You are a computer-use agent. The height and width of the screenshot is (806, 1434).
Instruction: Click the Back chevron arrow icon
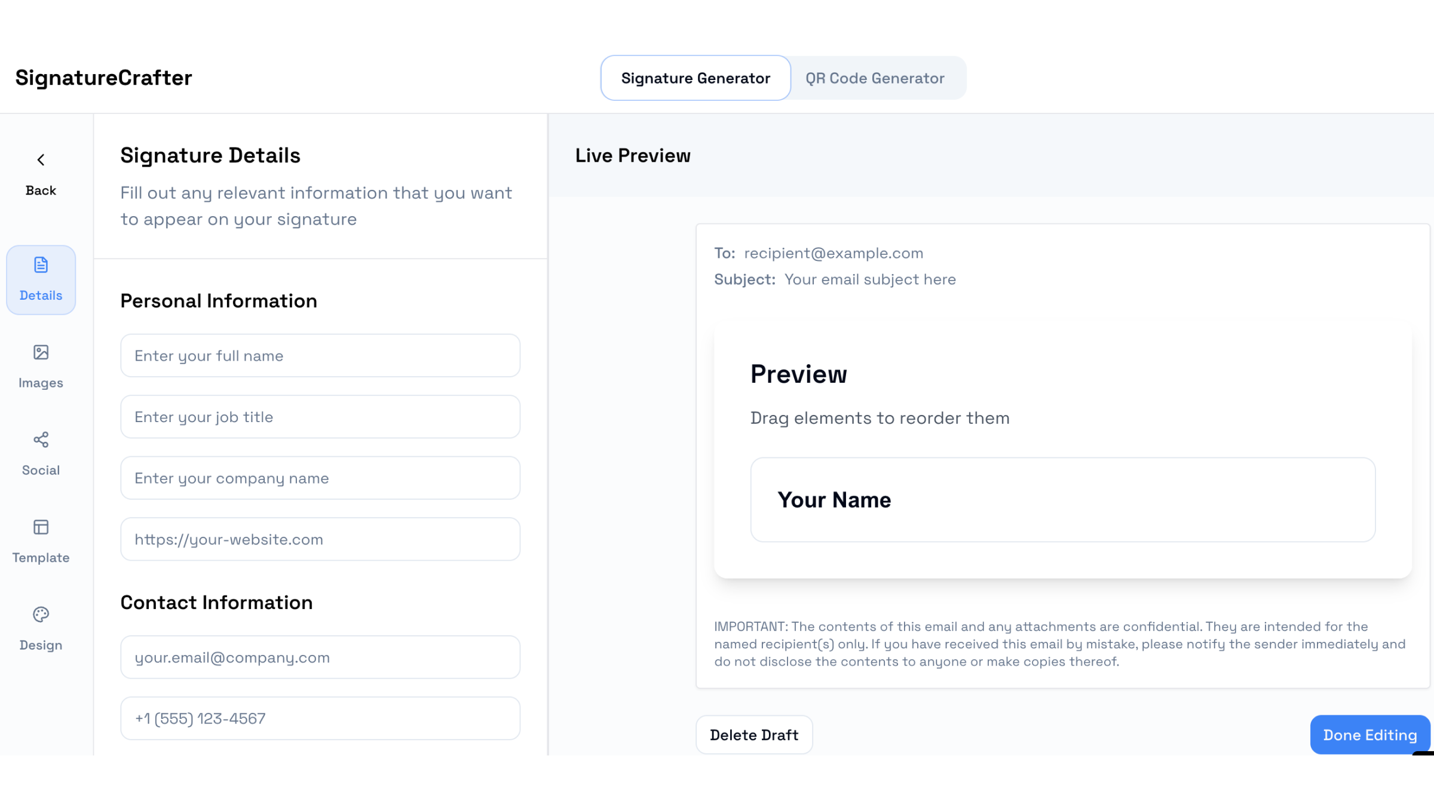click(41, 160)
